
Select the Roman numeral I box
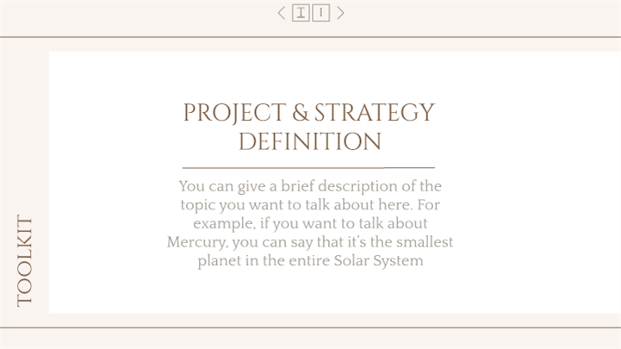pos(301,13)
